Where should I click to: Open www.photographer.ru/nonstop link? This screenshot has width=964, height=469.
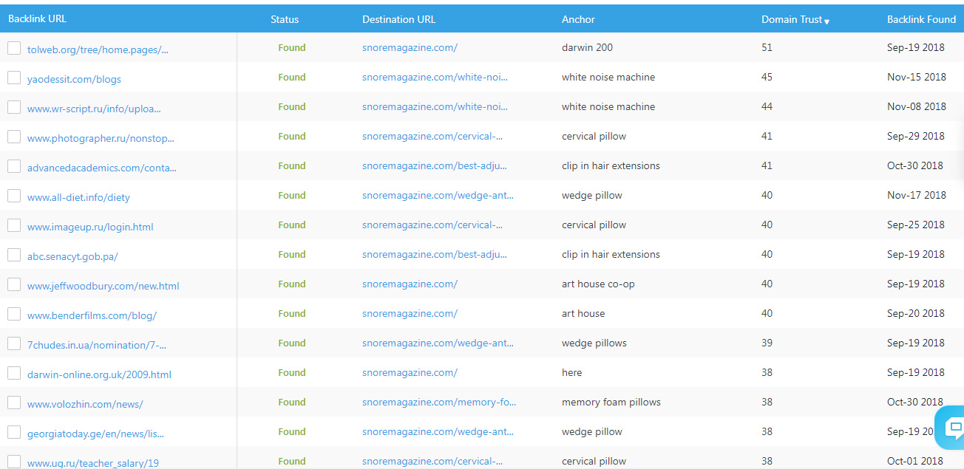pos(101,138)
